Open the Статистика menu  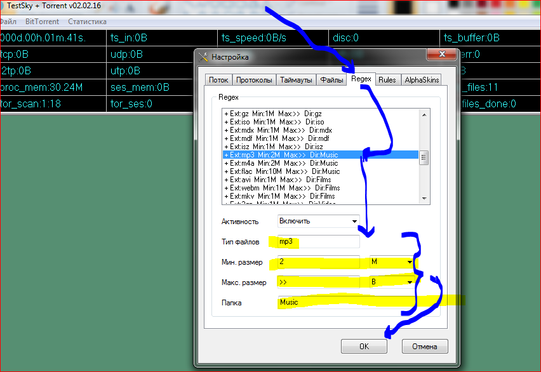click(x=87, y=21)
